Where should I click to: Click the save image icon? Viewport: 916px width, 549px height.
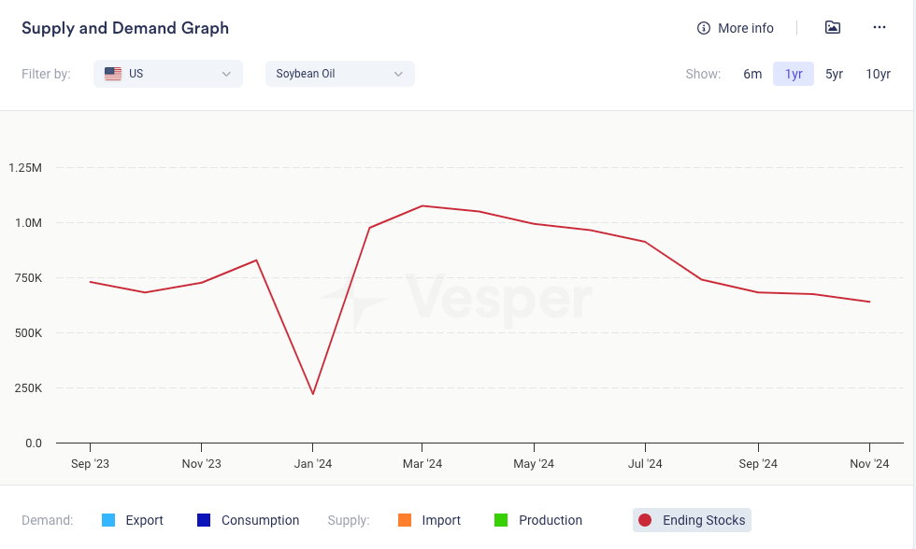833,27
